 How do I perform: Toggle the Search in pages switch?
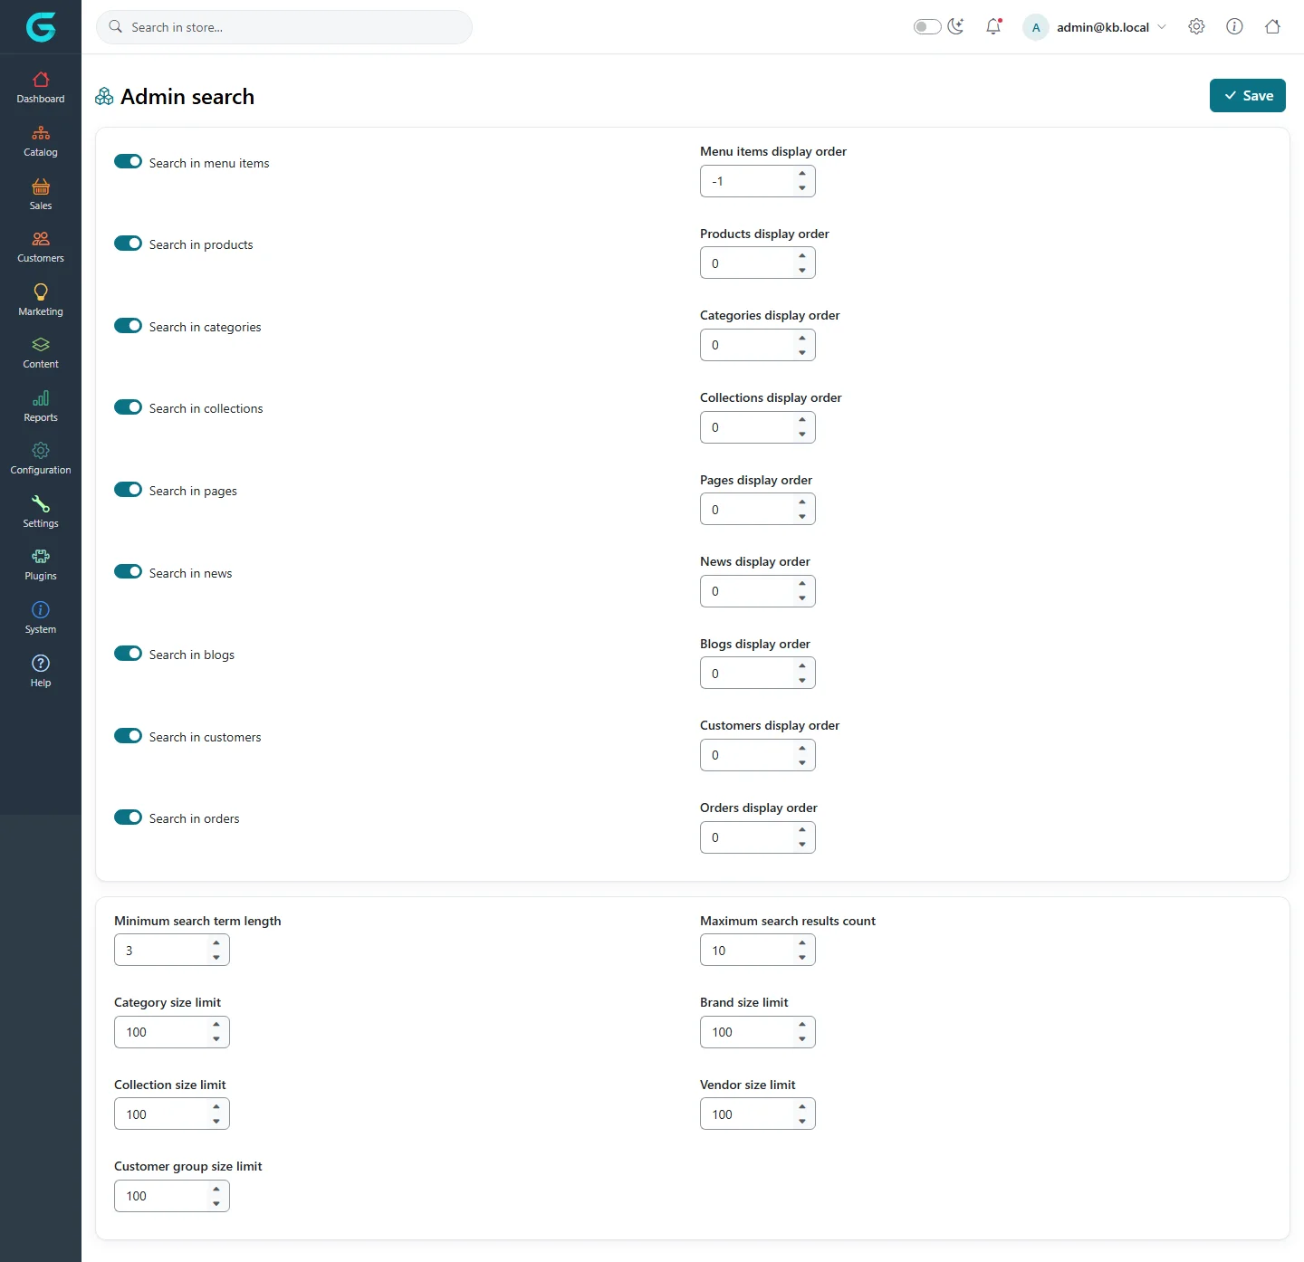[128, 490]
